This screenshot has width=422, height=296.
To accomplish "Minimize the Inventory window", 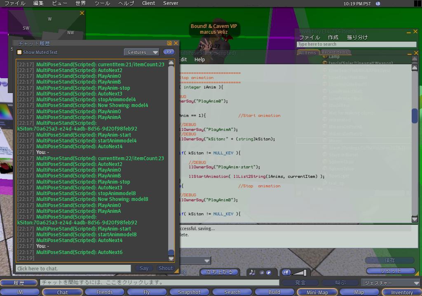I will pyautogui.click(x=408, y=32).
